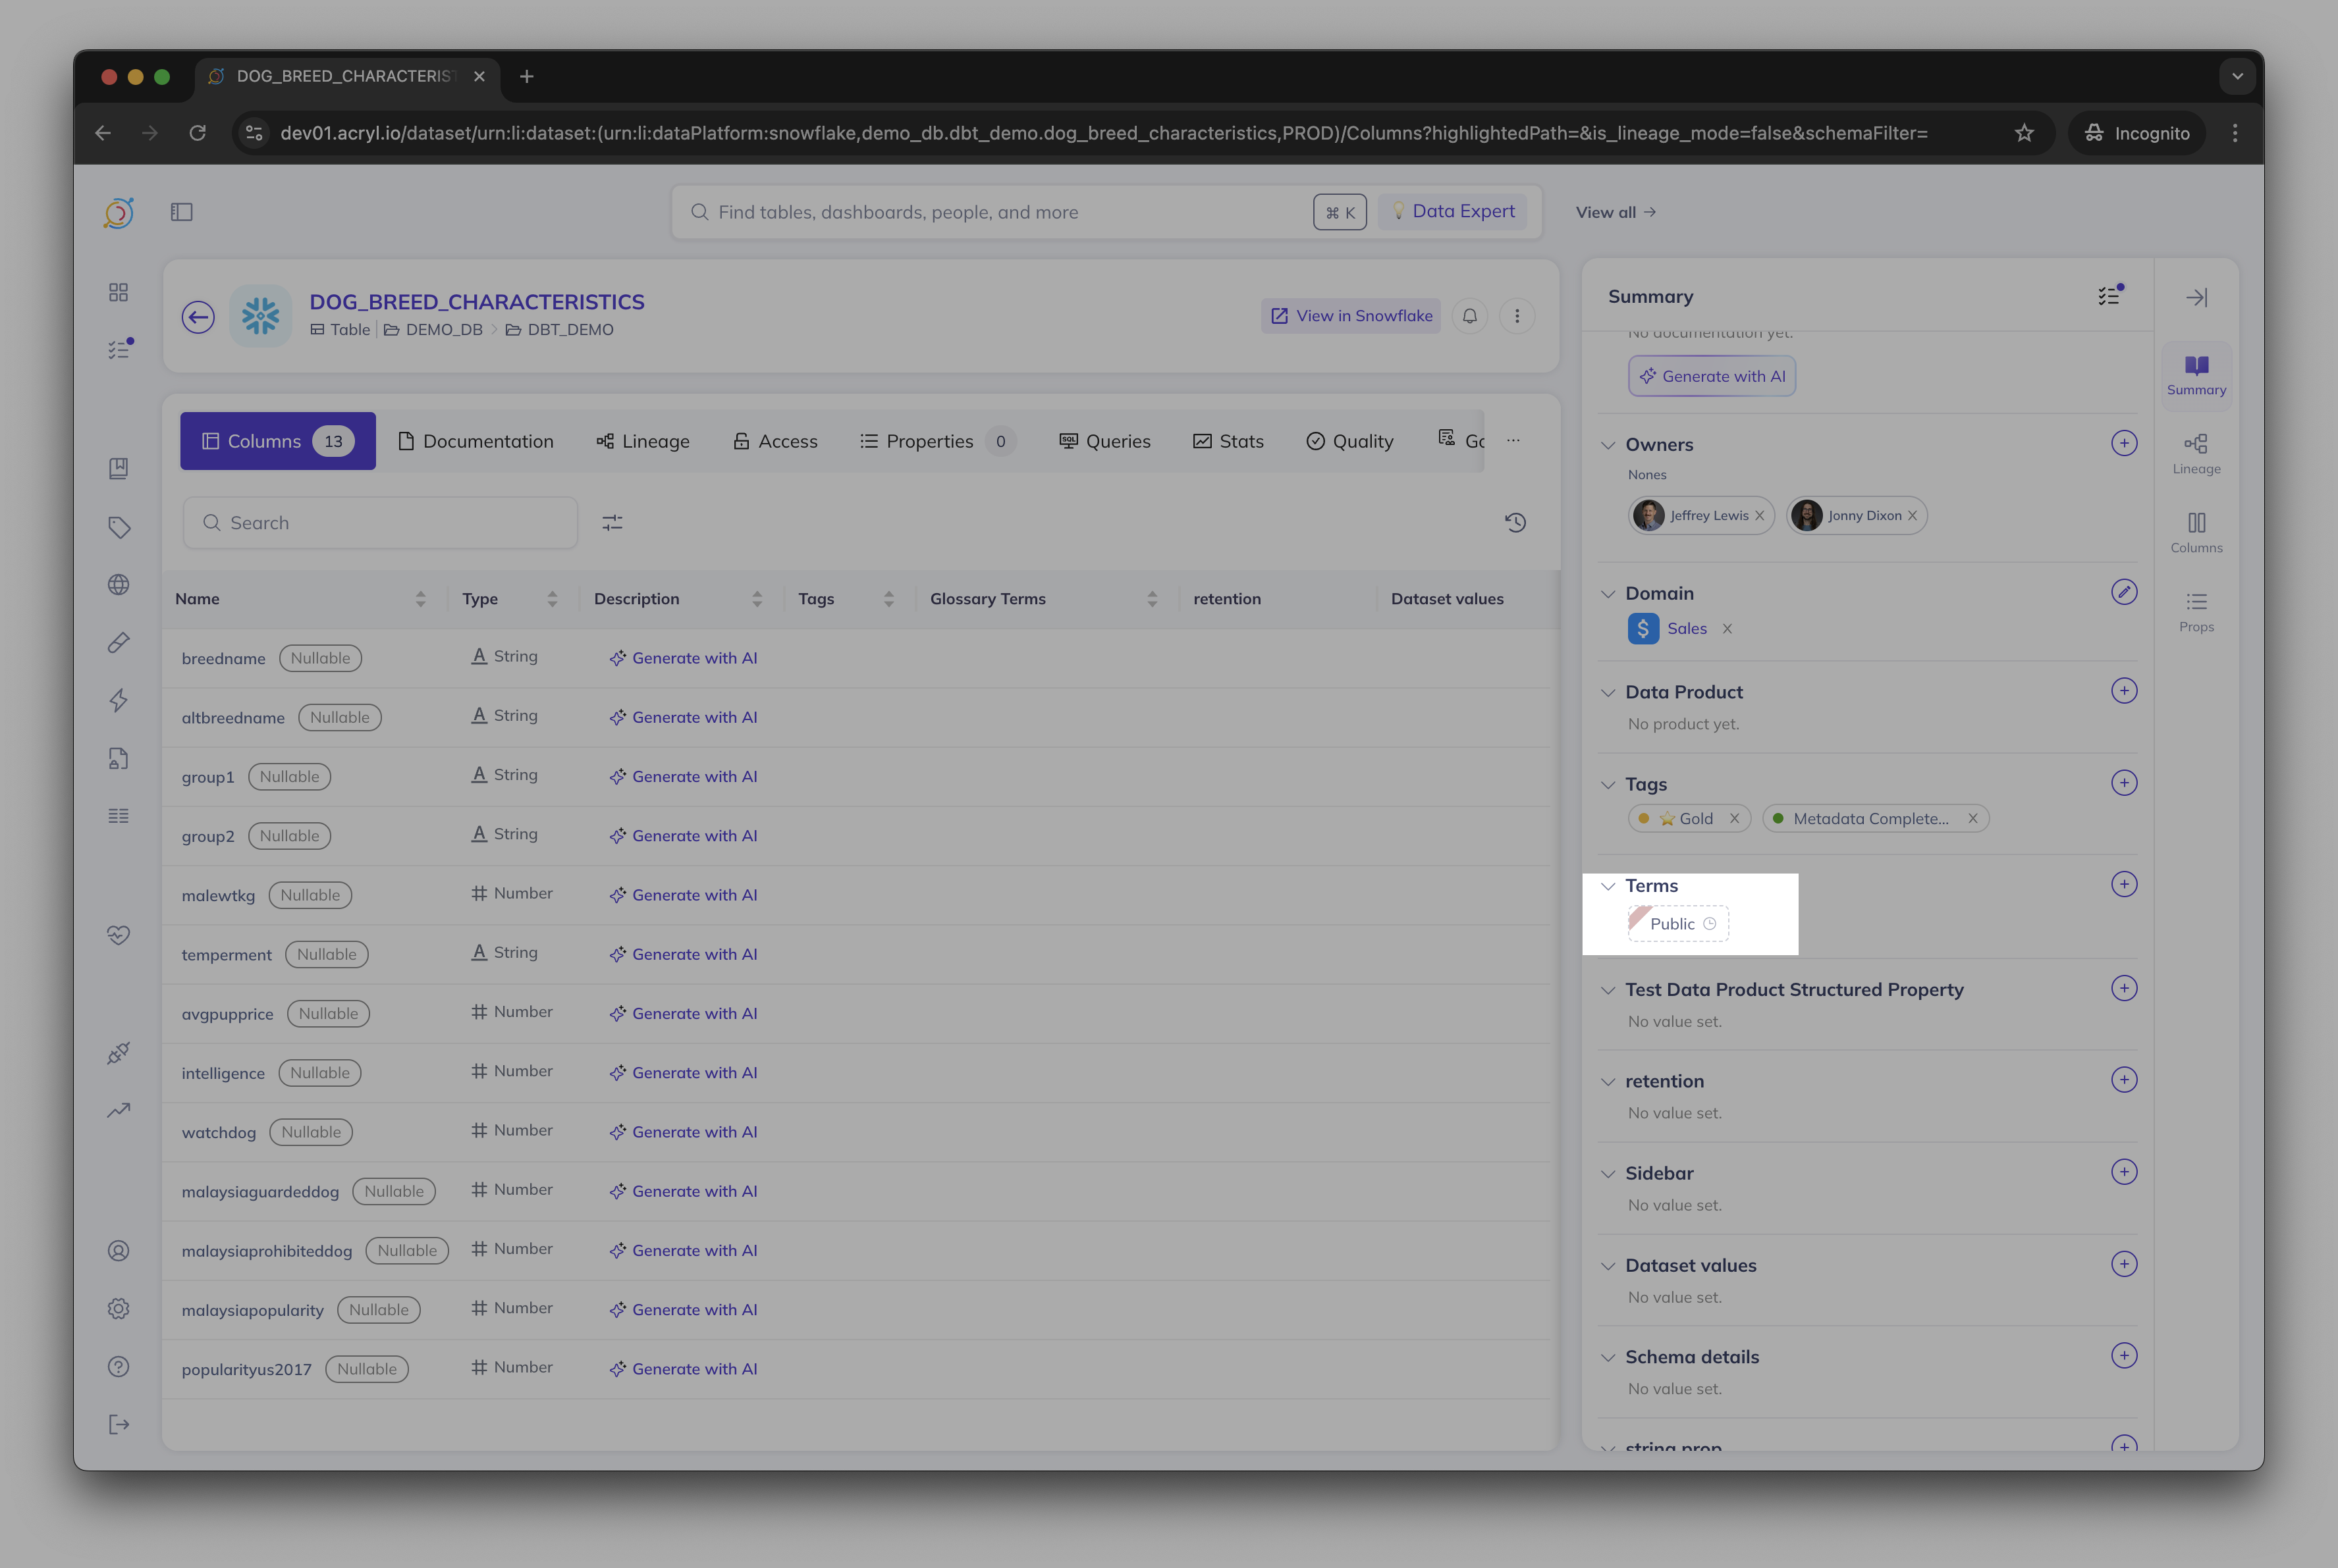
Task: Collapse the Terms section chevron
Action: pos(1608,886)
